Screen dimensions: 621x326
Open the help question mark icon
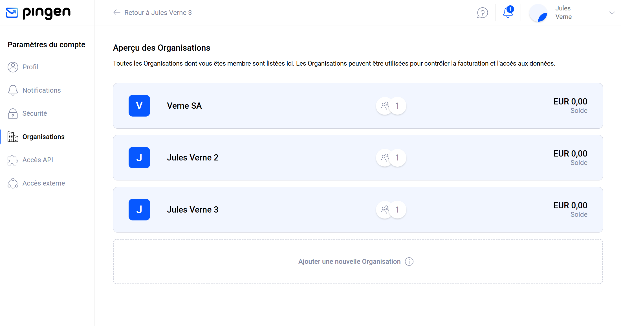pyautogui.click(x=482, y=13)
